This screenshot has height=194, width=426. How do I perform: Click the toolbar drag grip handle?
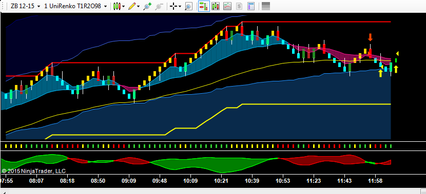3,6
